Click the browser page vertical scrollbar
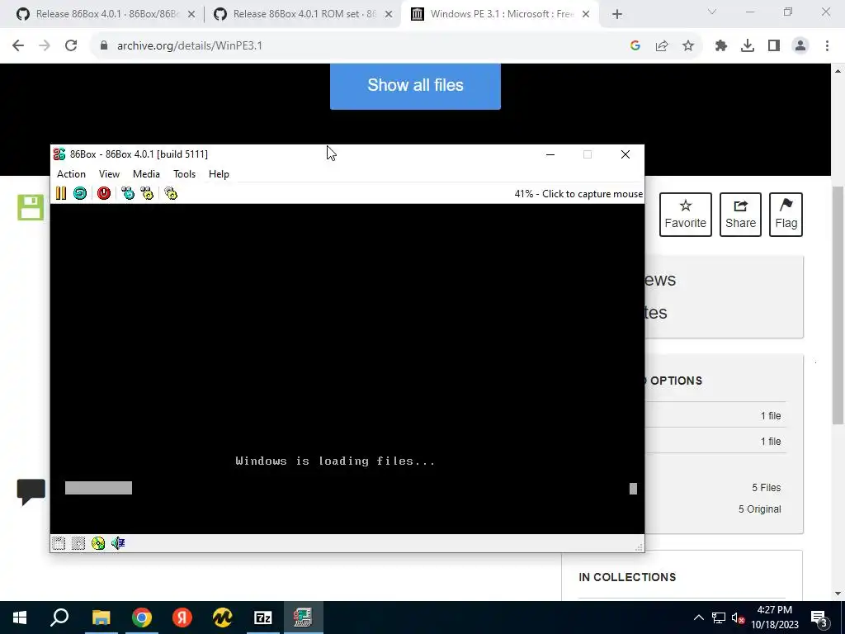 (838, 305)
